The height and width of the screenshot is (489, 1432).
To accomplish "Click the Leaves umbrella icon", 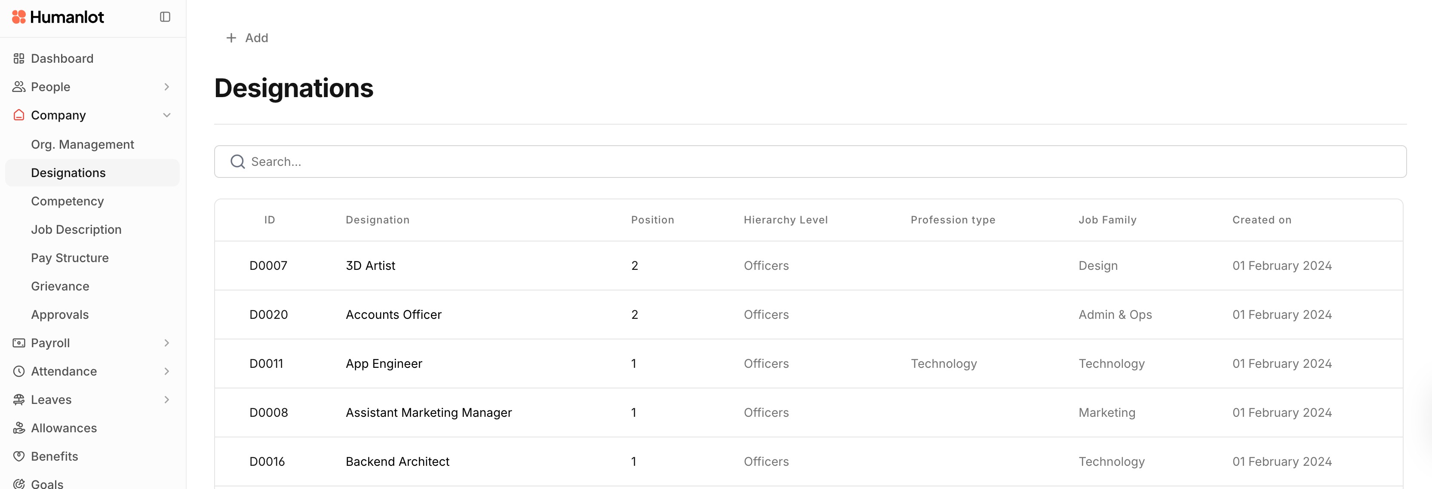I will 19,400.
